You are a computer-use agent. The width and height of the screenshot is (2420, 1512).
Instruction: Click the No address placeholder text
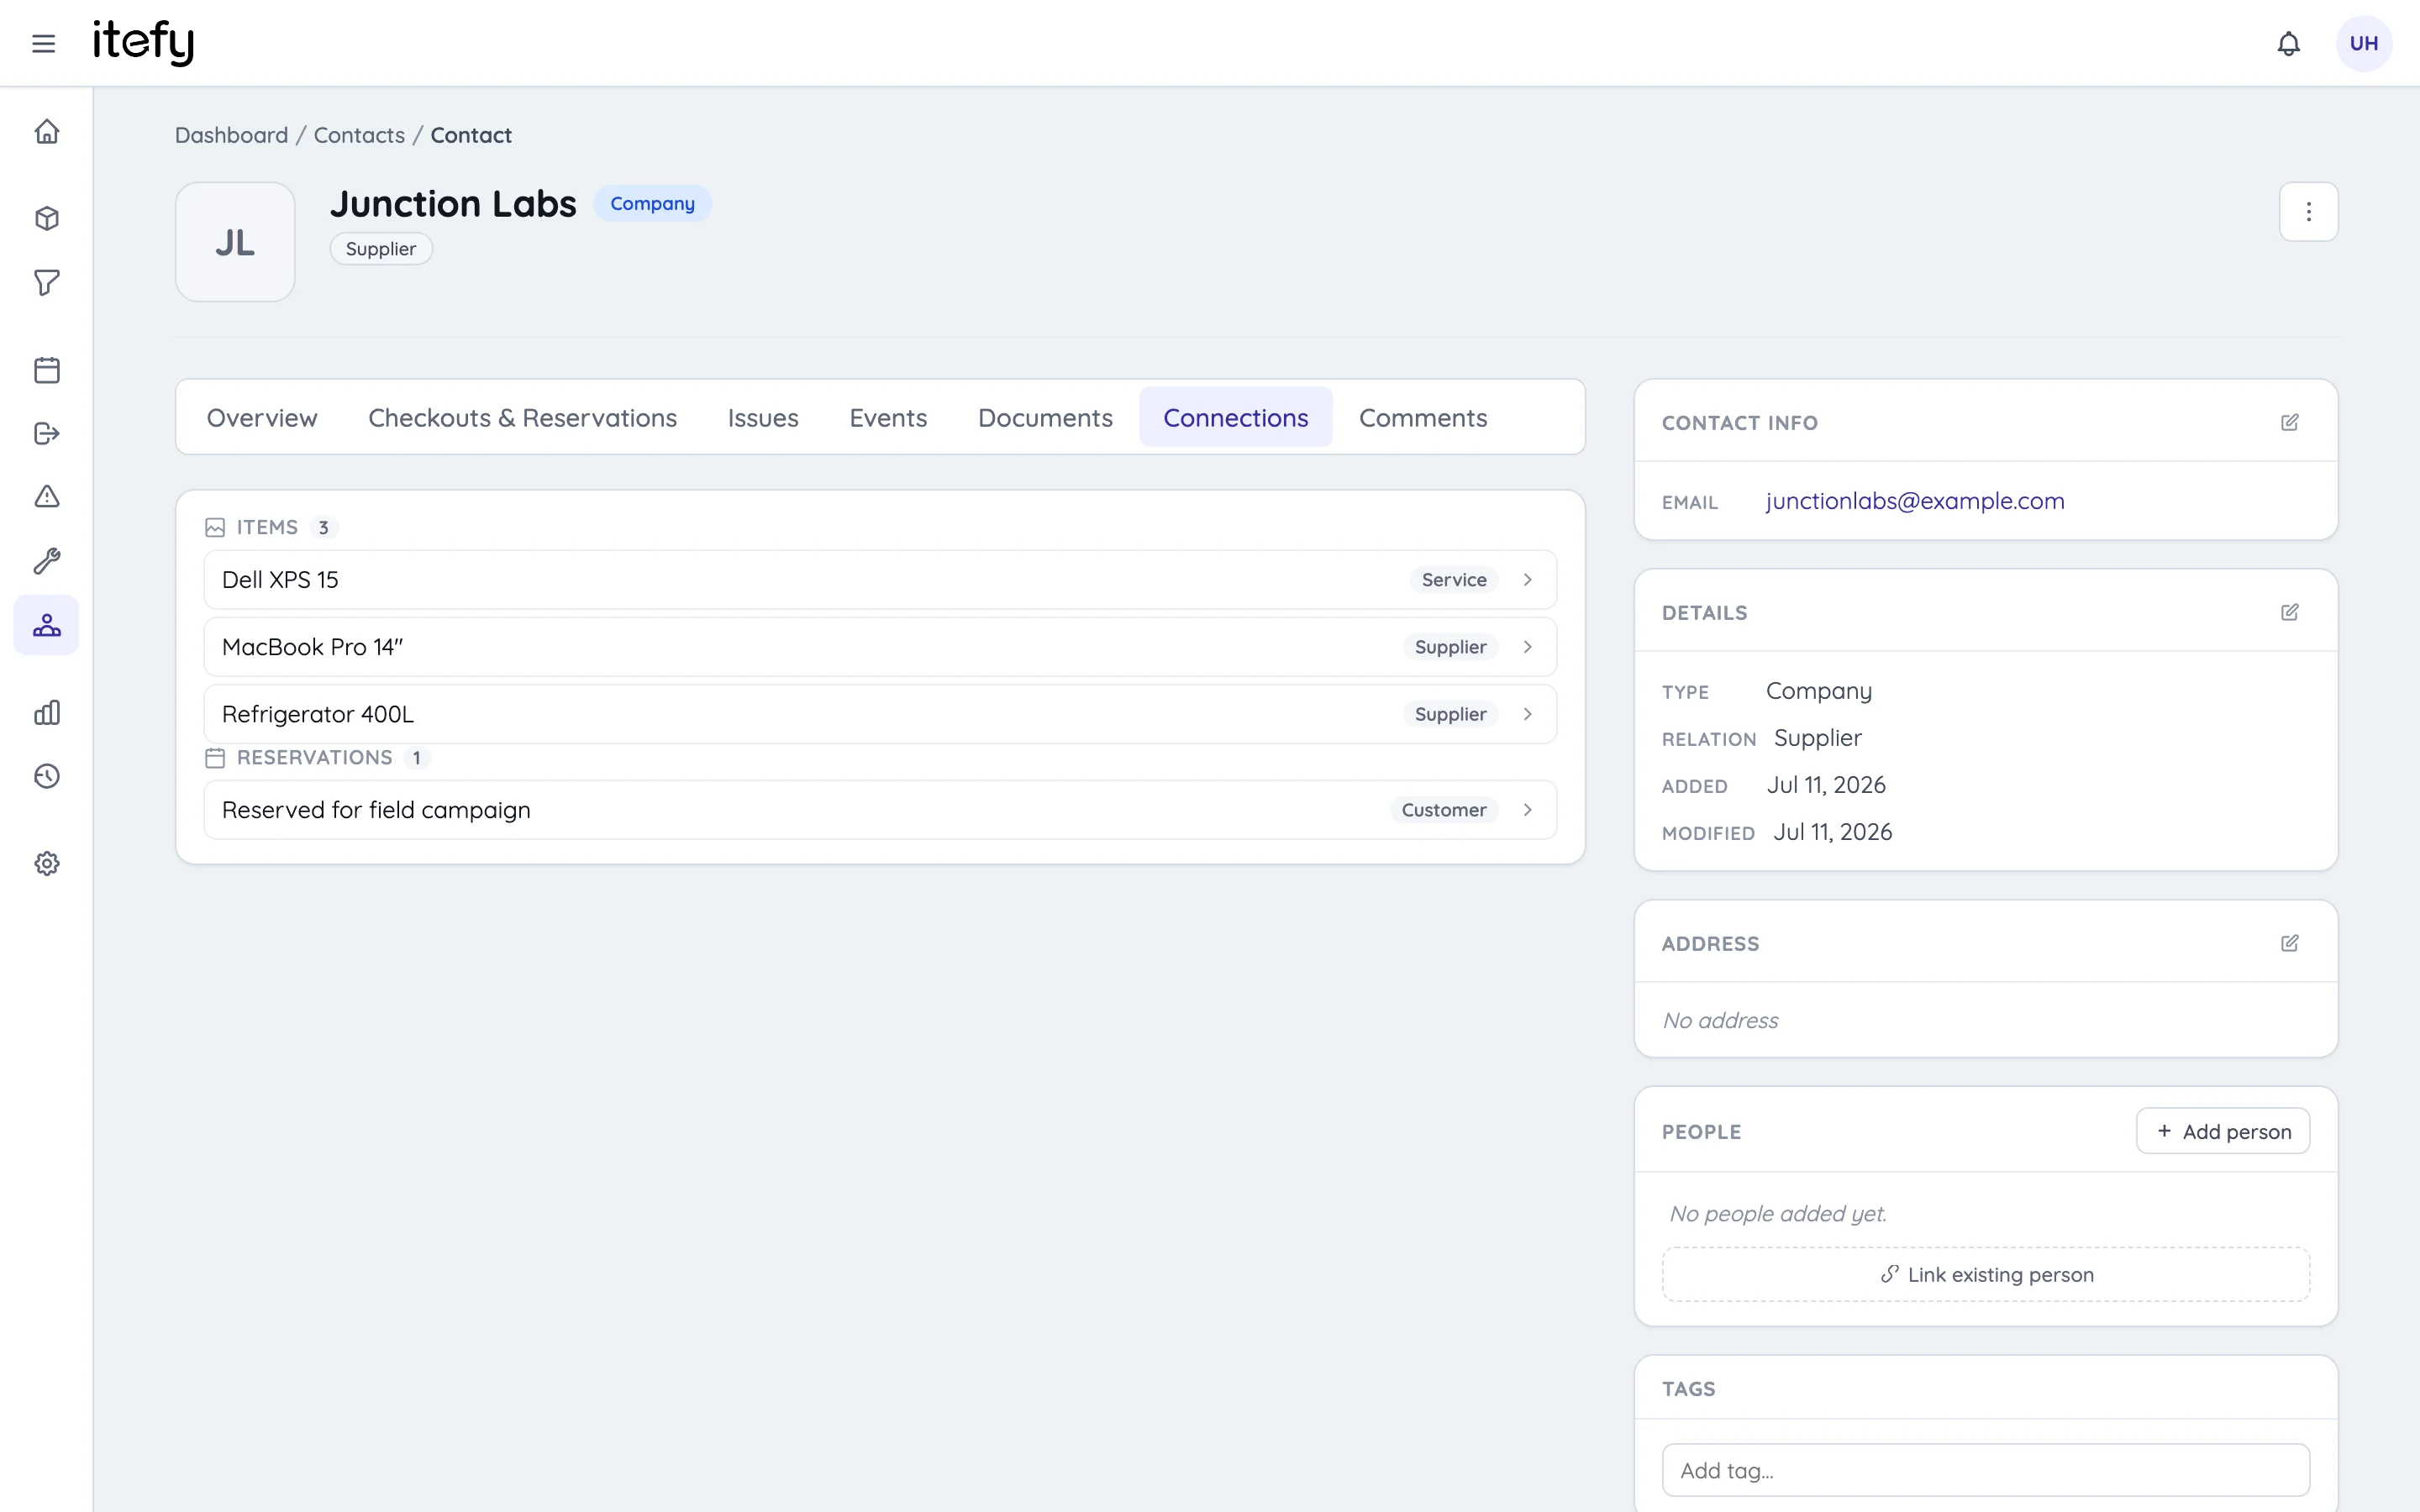click(x=1720, y=1020)
